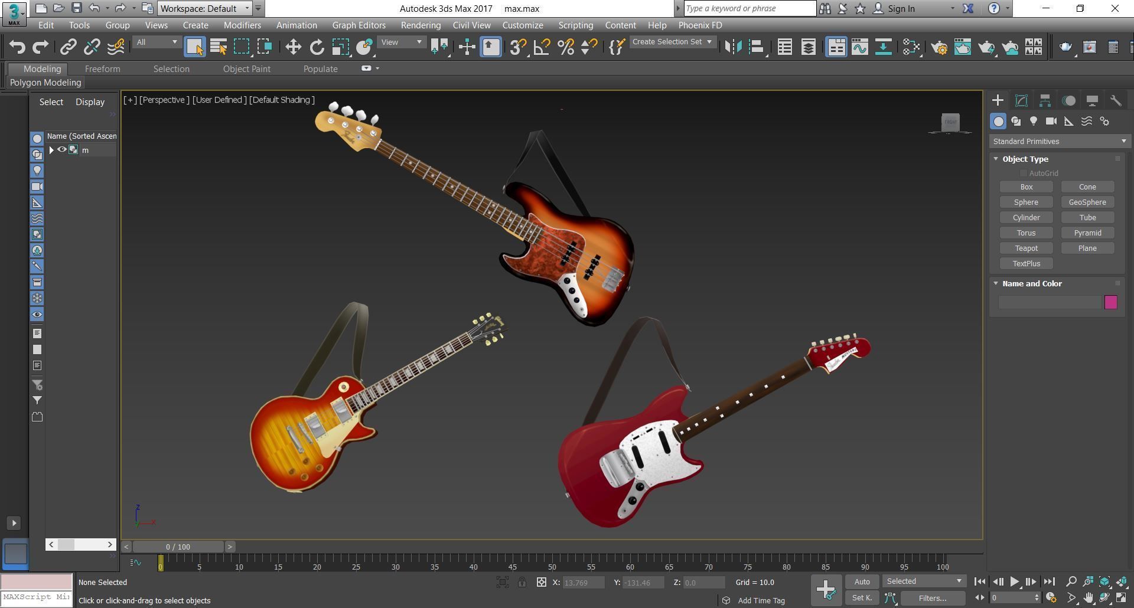Click the Zoom Extents All icon
The image size is (1134, 608).
(x=1122, y=581)
